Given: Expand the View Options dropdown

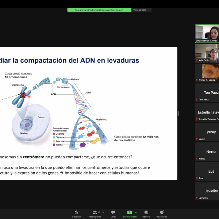Looking at the screenshot, I should 141,10.
